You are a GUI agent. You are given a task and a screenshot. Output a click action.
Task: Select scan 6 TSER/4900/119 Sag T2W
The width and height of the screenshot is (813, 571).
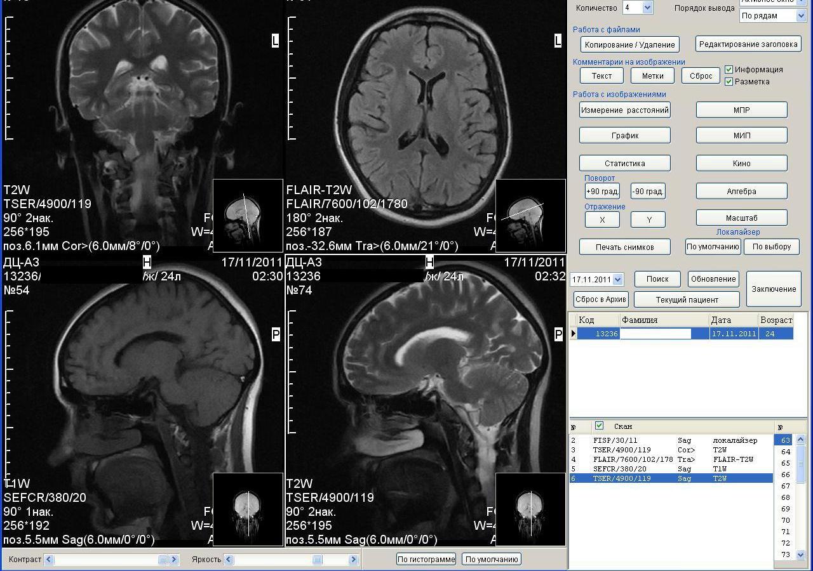coord(671,478)
